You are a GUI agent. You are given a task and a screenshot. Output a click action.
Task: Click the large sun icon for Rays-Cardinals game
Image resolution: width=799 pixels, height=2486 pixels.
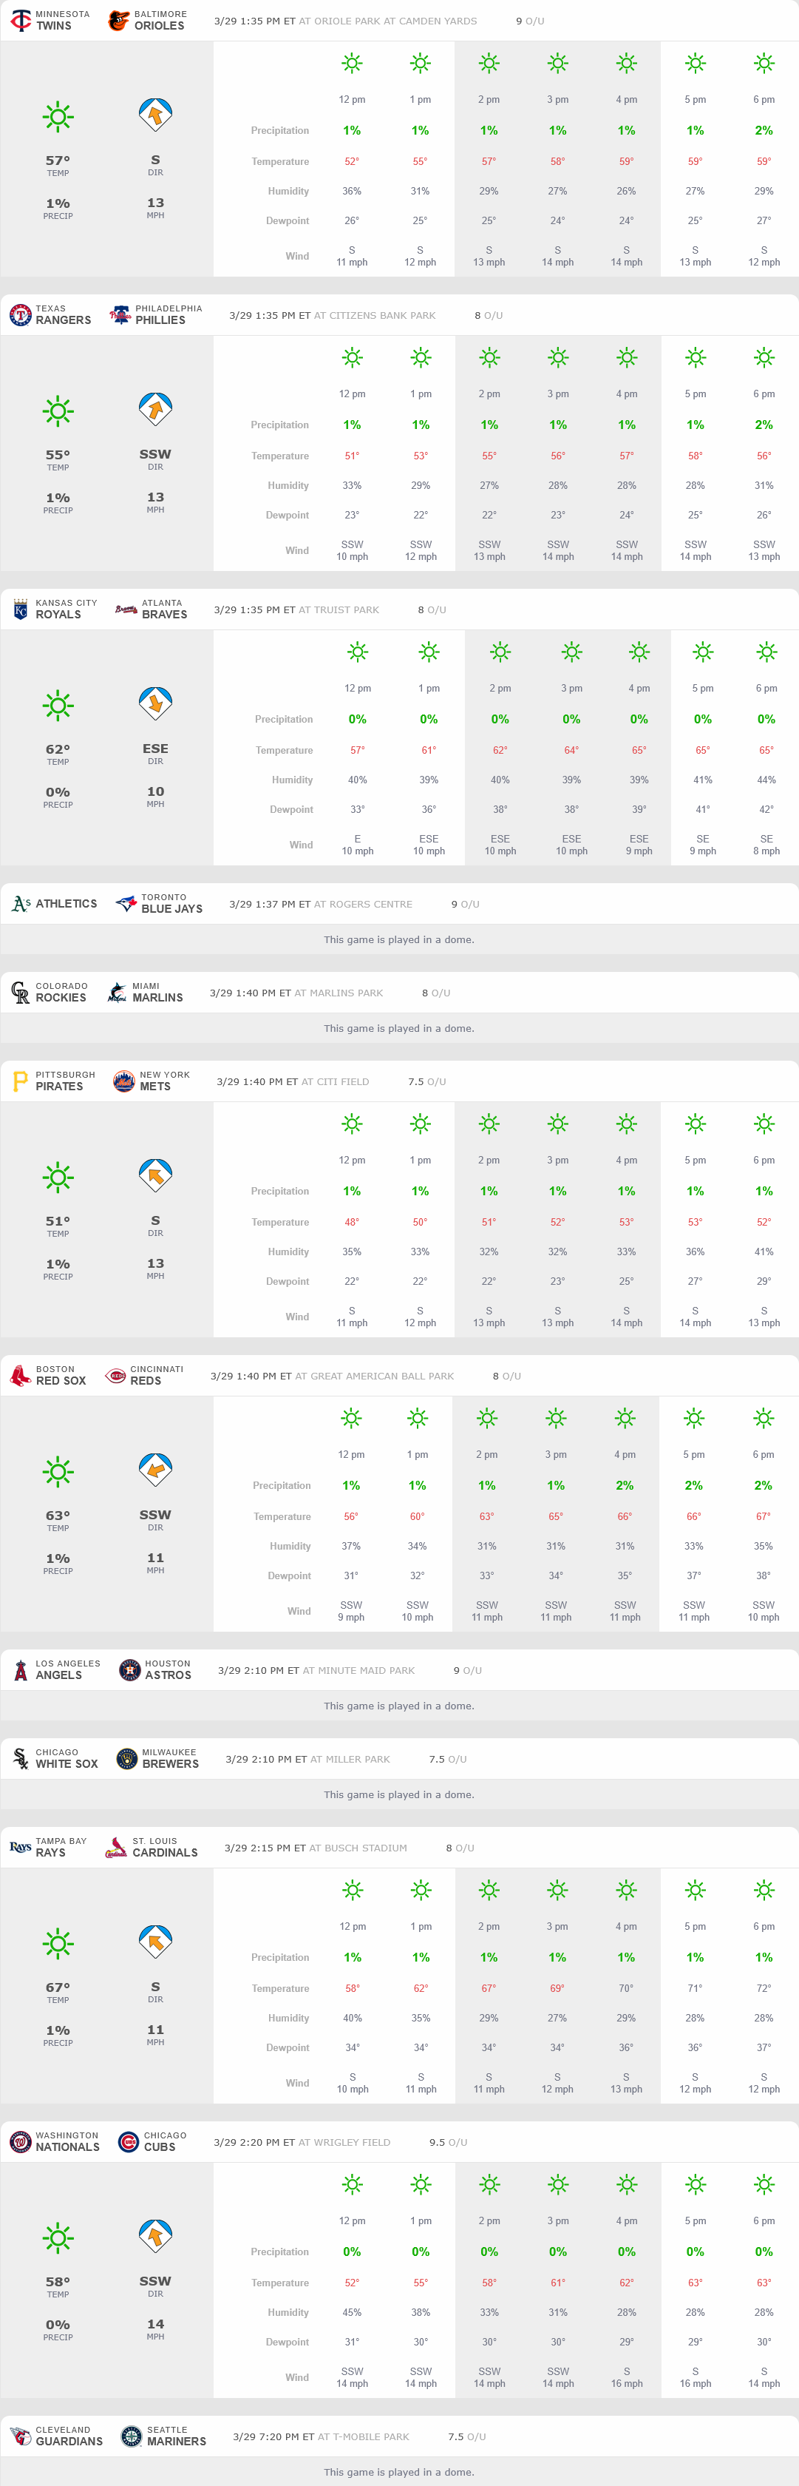coord(58,1942)
